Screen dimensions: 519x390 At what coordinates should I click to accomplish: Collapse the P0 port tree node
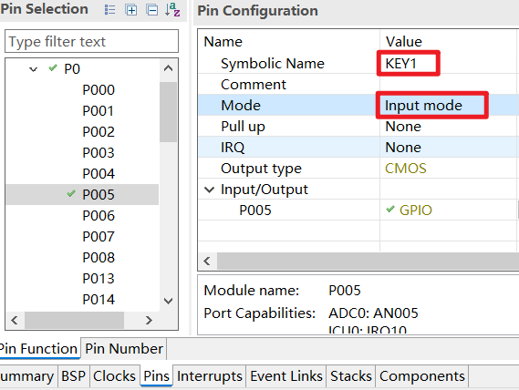click(x=33, y=69)
